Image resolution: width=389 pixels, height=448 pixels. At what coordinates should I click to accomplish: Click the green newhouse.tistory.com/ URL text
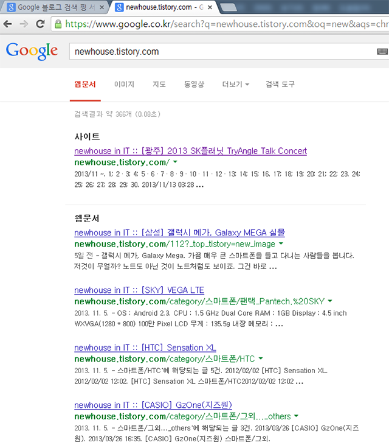click(122, 163)
